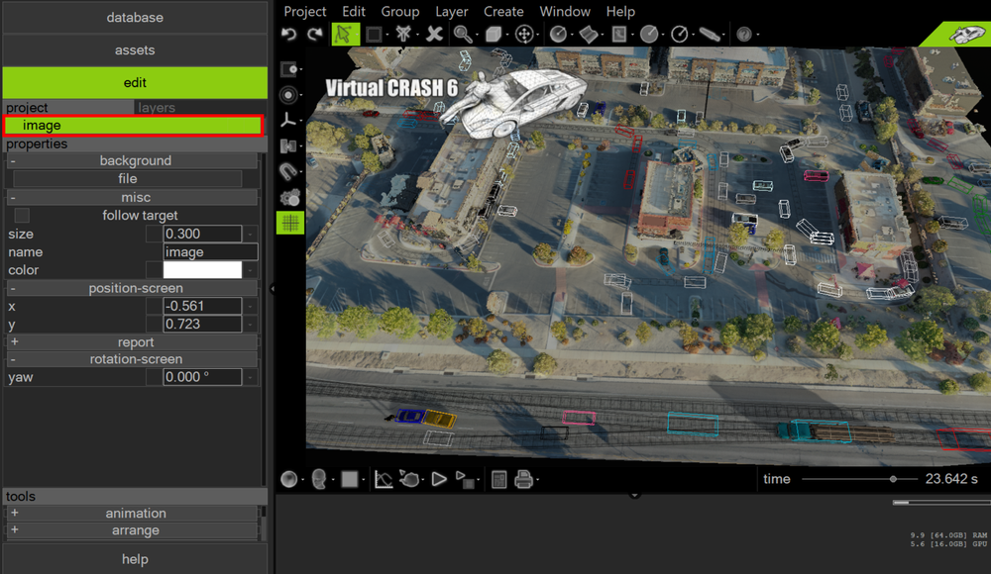
Task: Click the y position field 0.723
Action: (x=202, y=324)
